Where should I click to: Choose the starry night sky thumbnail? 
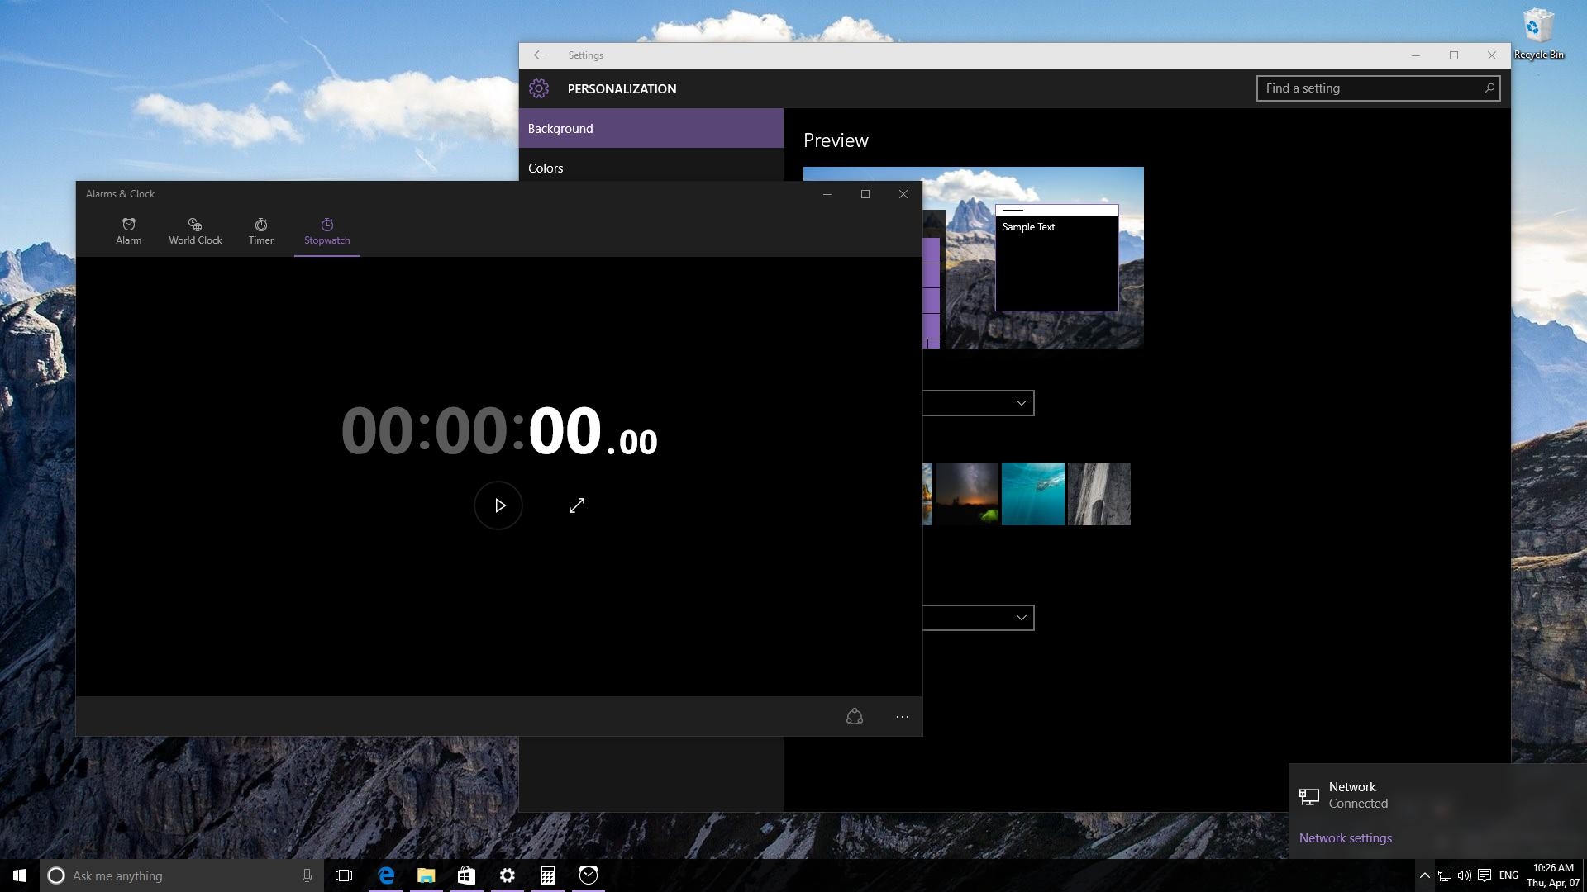[966, 494]
